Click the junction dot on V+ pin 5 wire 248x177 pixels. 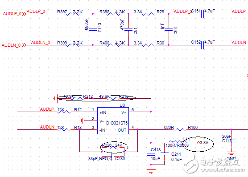coord(151,112)
